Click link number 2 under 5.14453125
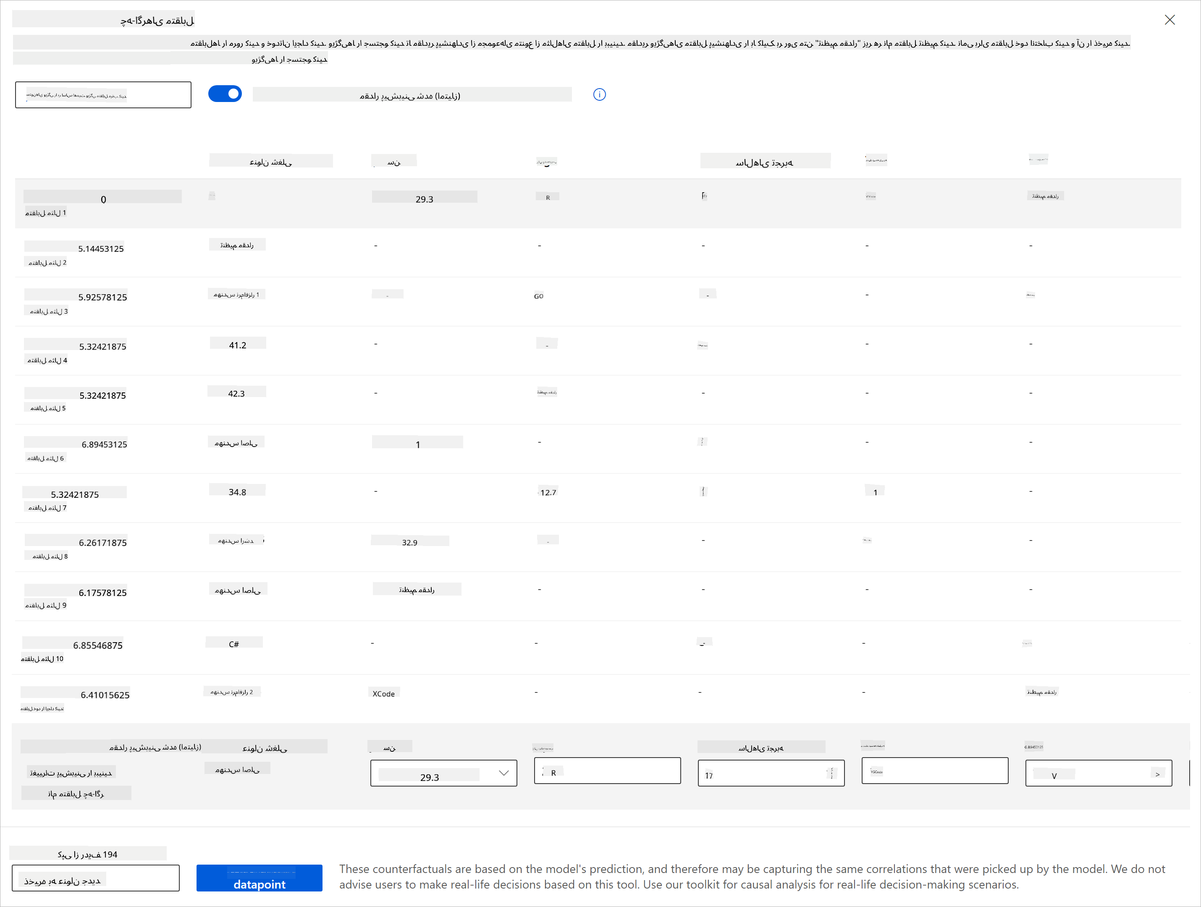 [47, 263]
